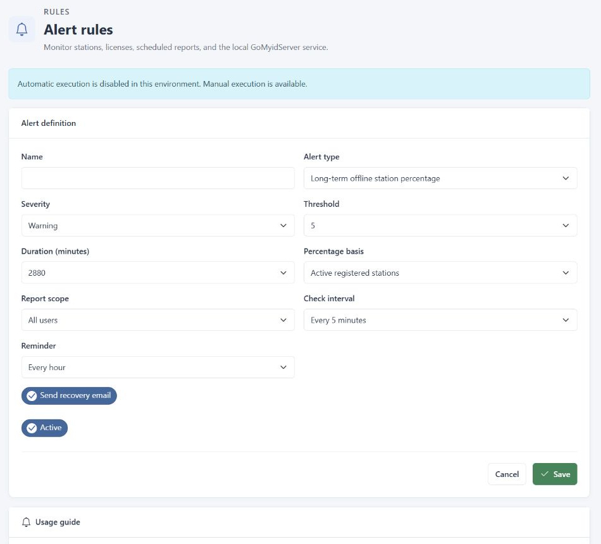Cancel the alert definition form
The height and width of the screenshot is (544, 601).
point(507,474)
